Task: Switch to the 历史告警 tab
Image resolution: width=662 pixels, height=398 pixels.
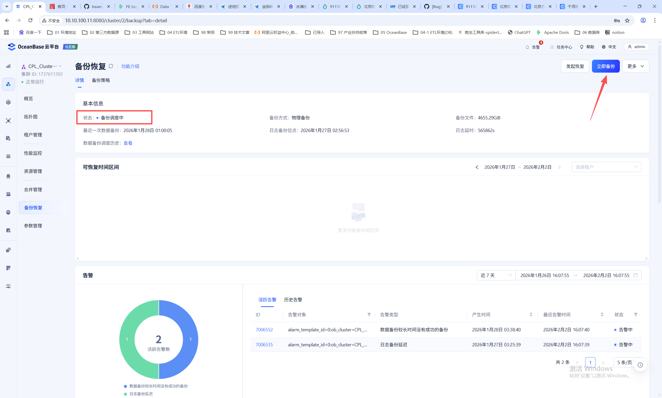Action: coord(293,300)
